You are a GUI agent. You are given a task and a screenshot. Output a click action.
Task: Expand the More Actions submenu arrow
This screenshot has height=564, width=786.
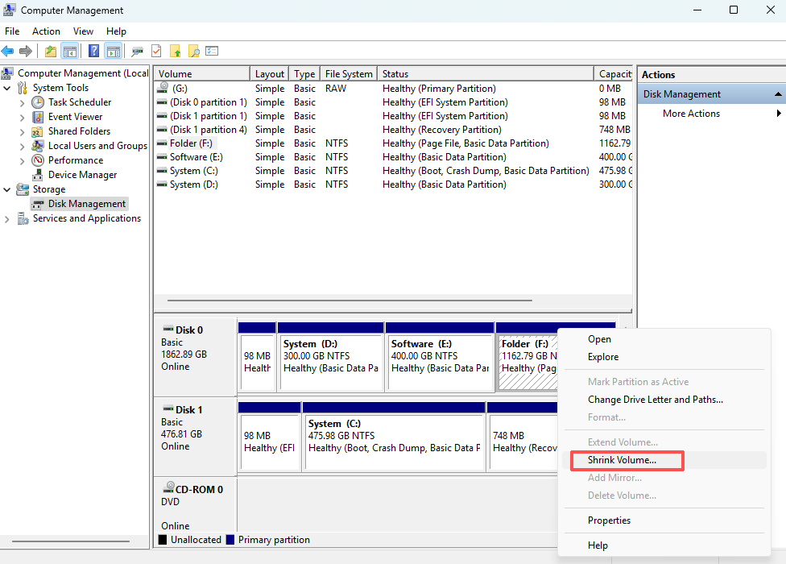pyautogui.click(x=779, y=114)
